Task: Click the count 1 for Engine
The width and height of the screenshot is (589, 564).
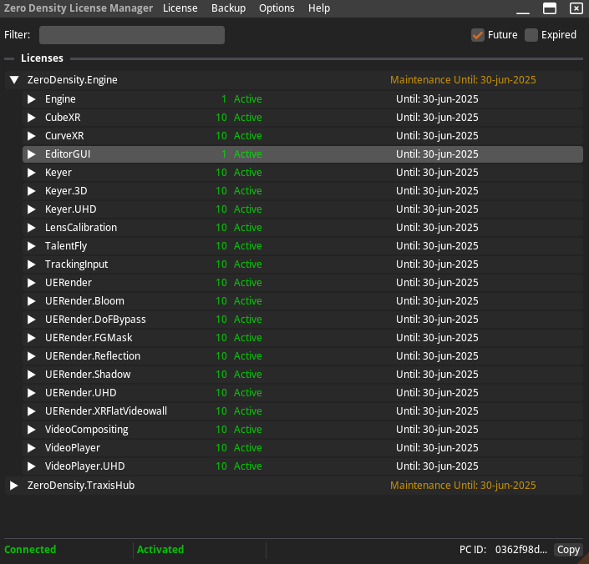Action: 224,99
